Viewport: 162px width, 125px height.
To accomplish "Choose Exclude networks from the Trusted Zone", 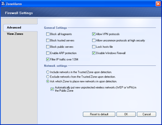I will tap(48, 77).
